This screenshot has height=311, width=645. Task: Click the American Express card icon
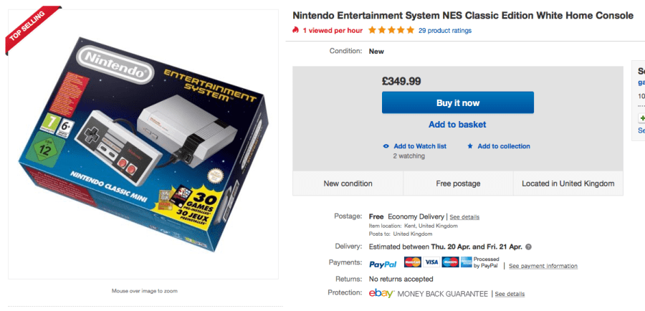click(x=466, y=262)
